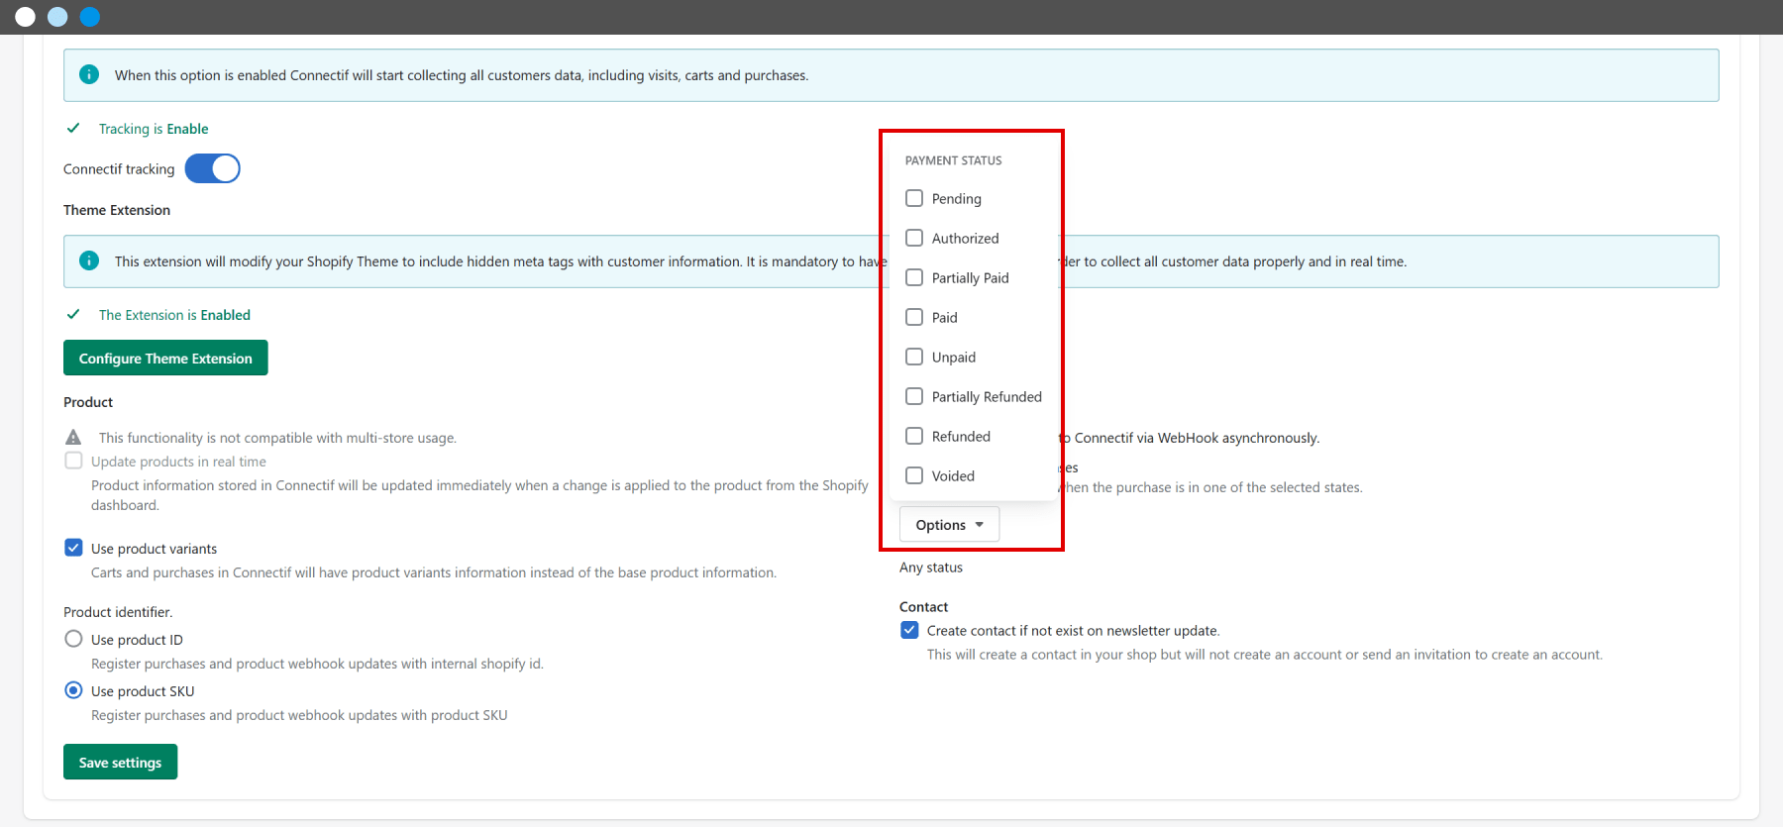Check the Unpaid payment status
This screenshot has width=1783, height=827.
click(x=914, y=357)
